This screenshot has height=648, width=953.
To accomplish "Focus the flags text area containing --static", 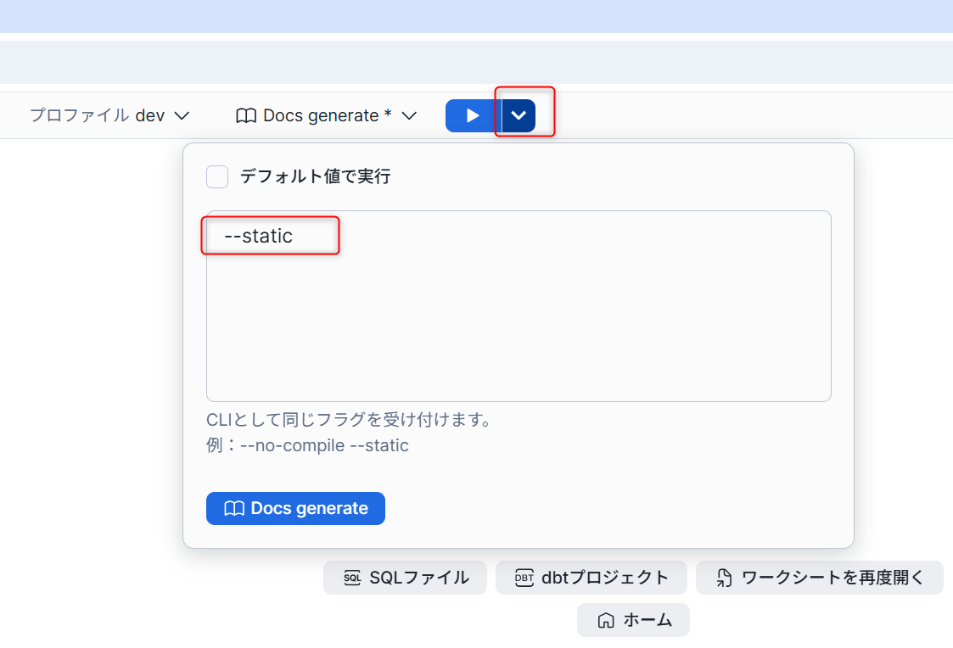I will 518,322.
